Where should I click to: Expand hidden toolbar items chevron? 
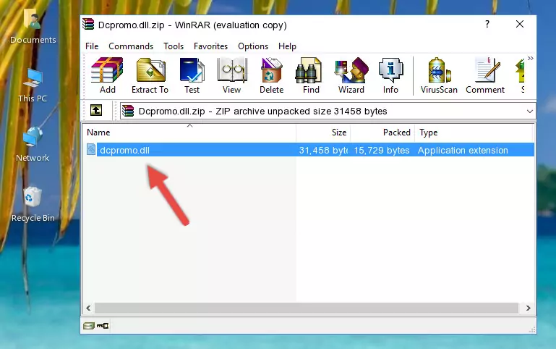(x=530, y=58)
